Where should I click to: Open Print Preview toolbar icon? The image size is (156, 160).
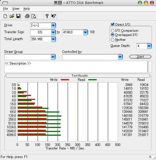(x=34, y=16)
